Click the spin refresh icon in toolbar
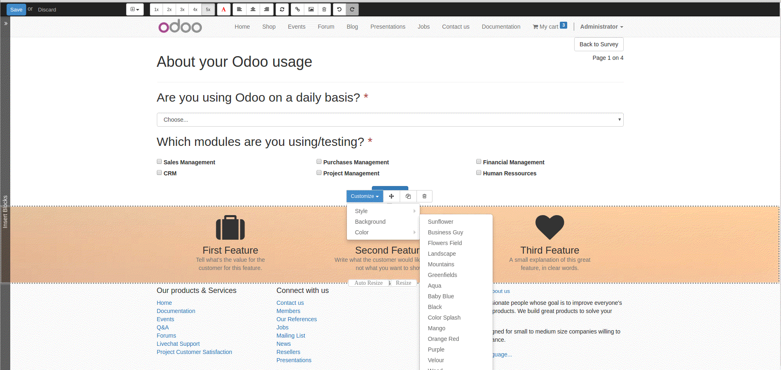This screenshot has height=370, width=781. point(282,9)
